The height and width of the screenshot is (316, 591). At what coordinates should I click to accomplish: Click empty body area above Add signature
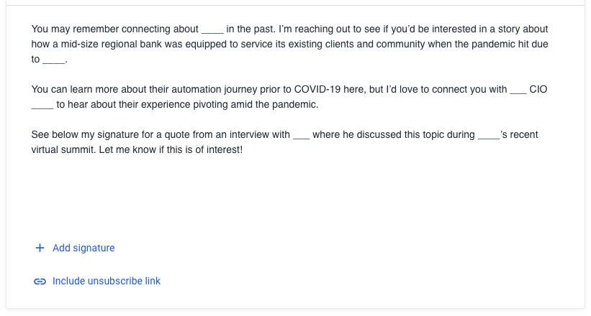(x=288, y=201)
